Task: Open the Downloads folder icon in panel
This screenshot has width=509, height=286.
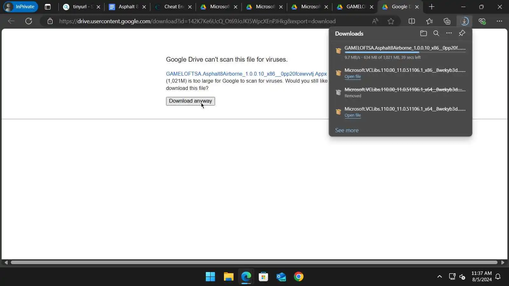Action: (x=423, y=33)
